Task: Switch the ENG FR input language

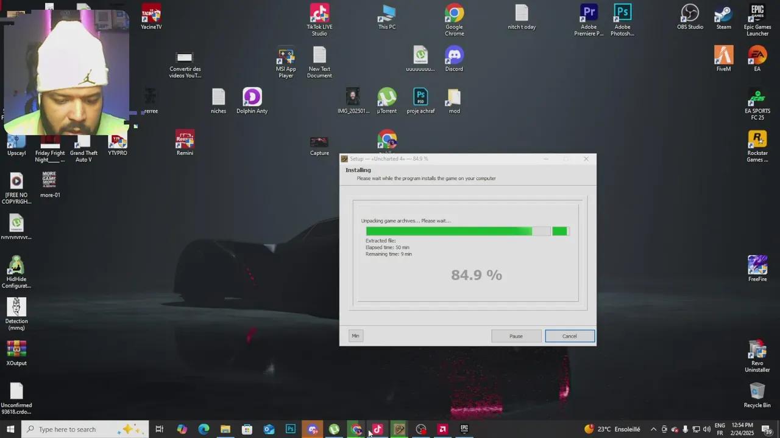Action: tap(720, 429)
